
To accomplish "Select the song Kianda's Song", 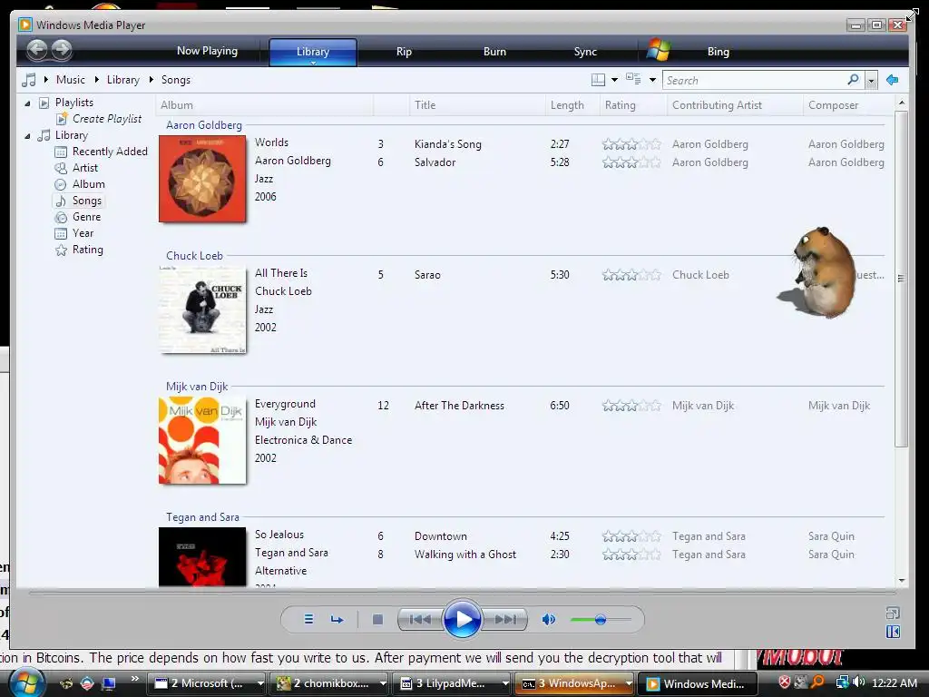I will coord(448,144).
